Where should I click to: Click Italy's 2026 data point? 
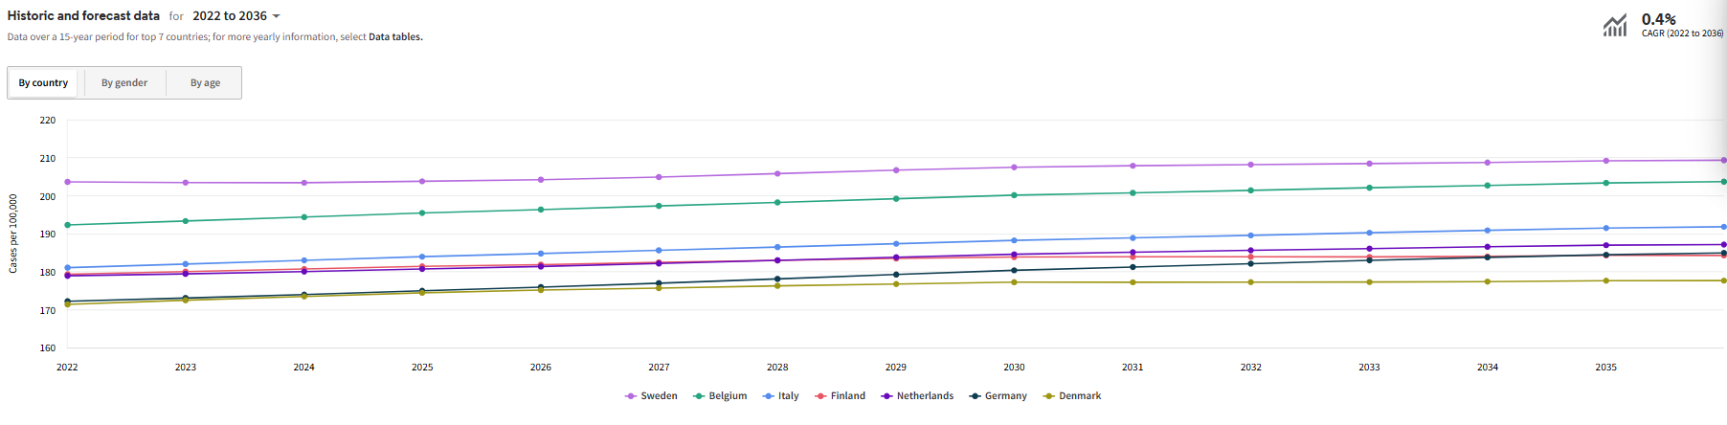541,254
